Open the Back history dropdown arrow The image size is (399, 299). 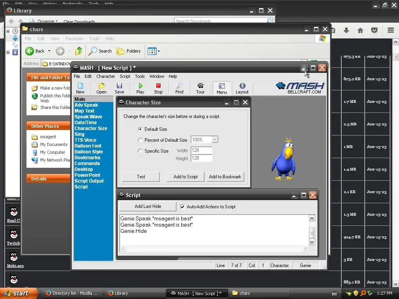(49, 51)
